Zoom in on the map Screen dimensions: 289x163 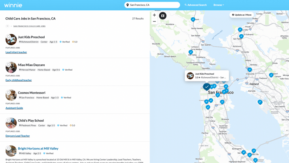[x=155, y=15]
